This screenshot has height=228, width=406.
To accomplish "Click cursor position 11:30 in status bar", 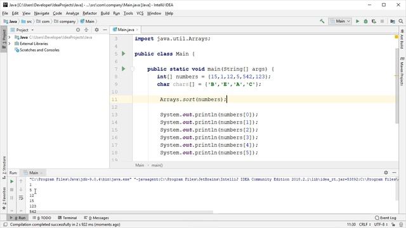I will (351, 224).
